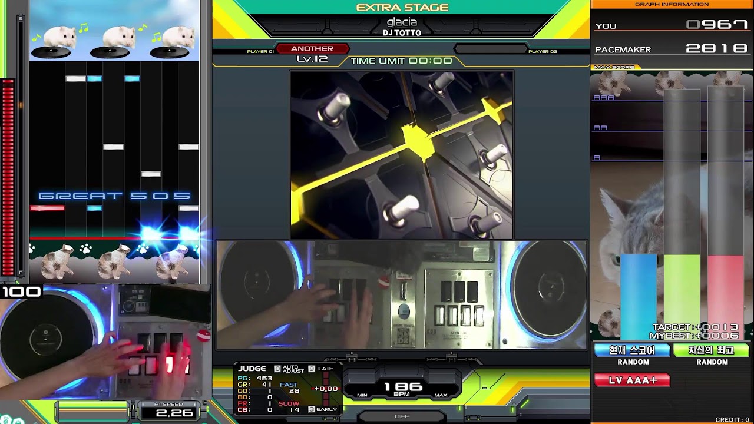Click the pink pacemaker graph bar
Screen dimensions: 754x424
click(x=726, y=297)
